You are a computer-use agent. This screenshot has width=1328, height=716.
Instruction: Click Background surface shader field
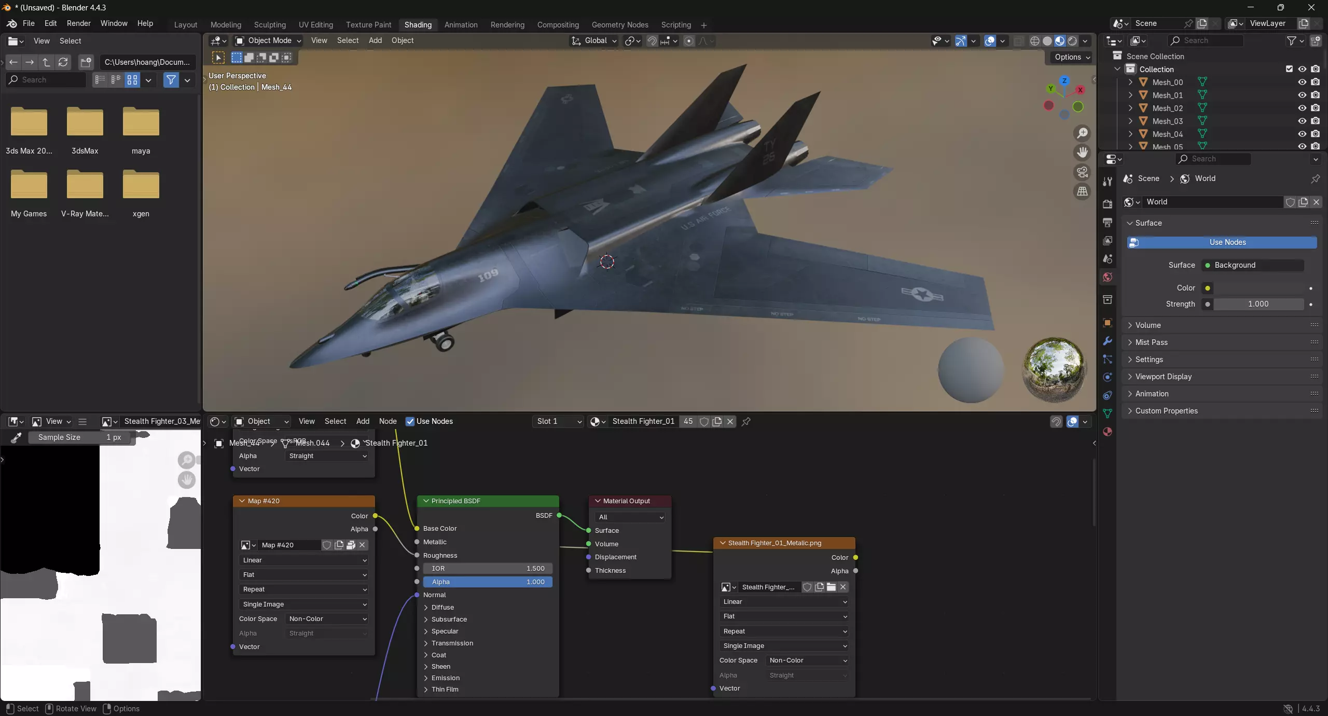click(x=1252, y=265)
